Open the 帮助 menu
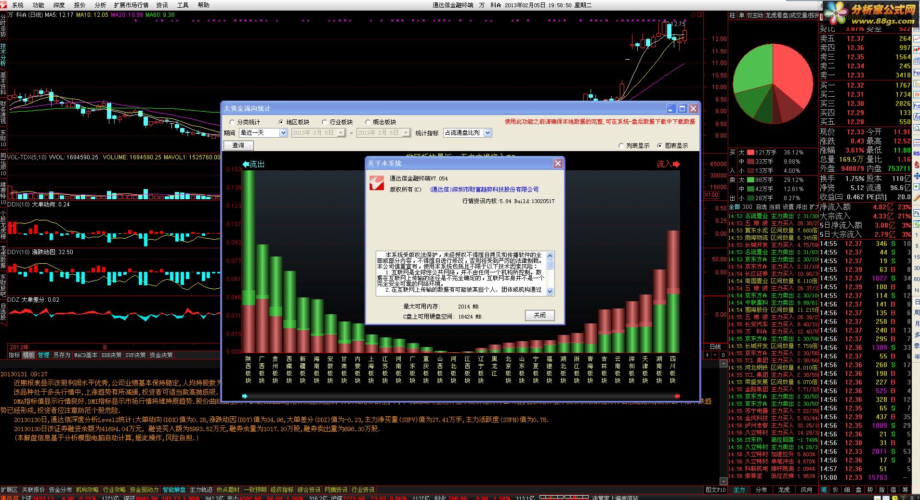 click(x=203, y=5)
